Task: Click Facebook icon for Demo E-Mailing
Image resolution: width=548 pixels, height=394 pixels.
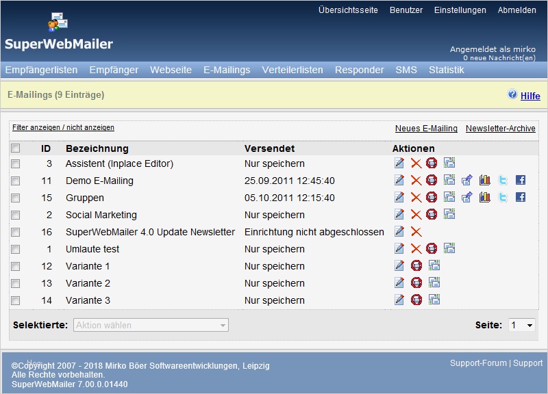Action: [x=521, y=180]
